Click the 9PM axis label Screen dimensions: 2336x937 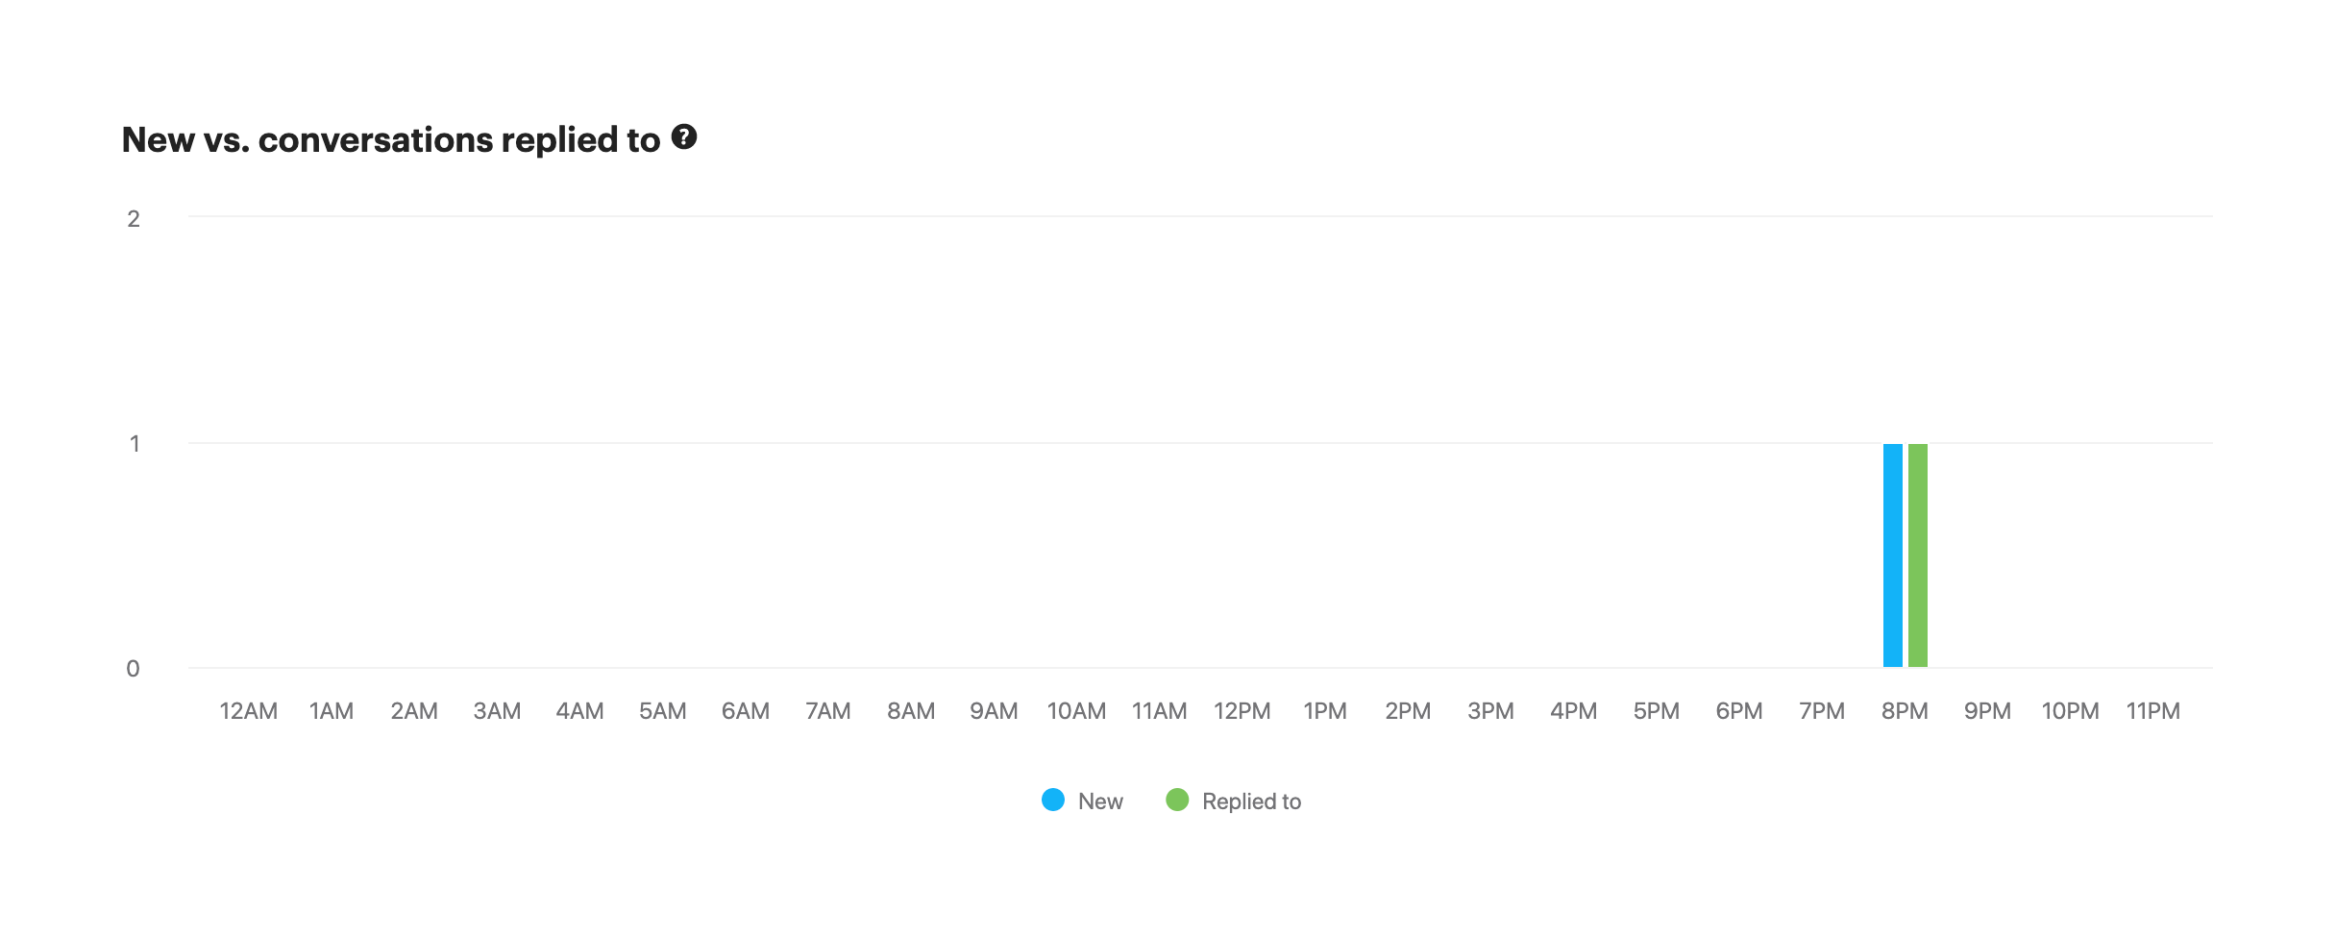1987,711
